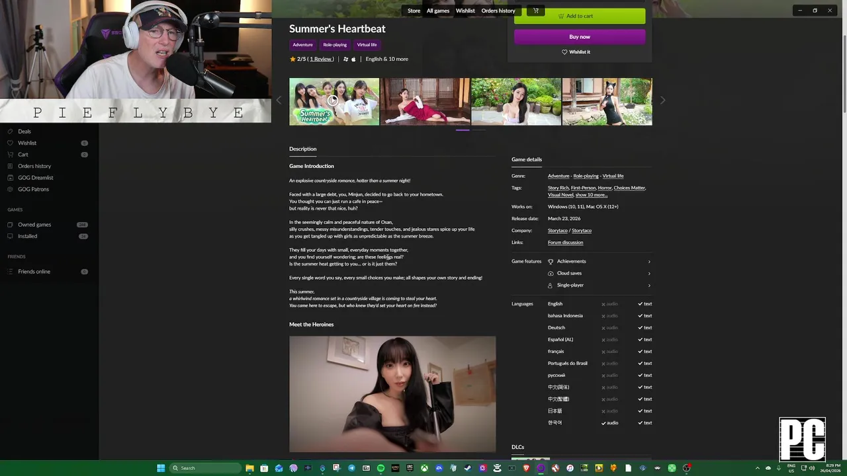This screenshot has width=847, height=476.
Task: Select the Description tab
Action: (303, 149)
